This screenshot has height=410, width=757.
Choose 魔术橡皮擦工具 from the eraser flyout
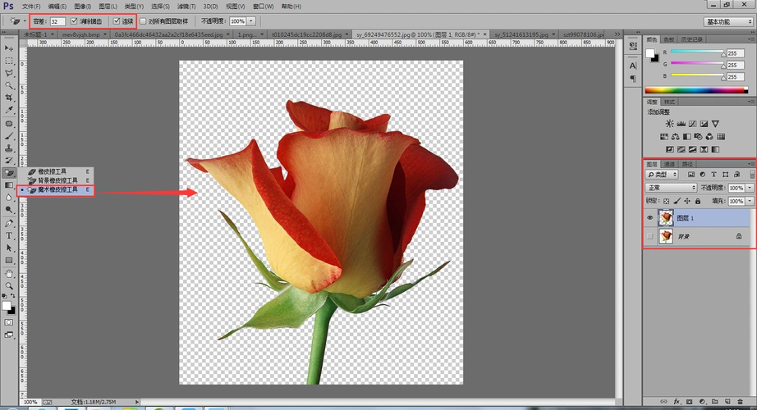click(57, 189)
